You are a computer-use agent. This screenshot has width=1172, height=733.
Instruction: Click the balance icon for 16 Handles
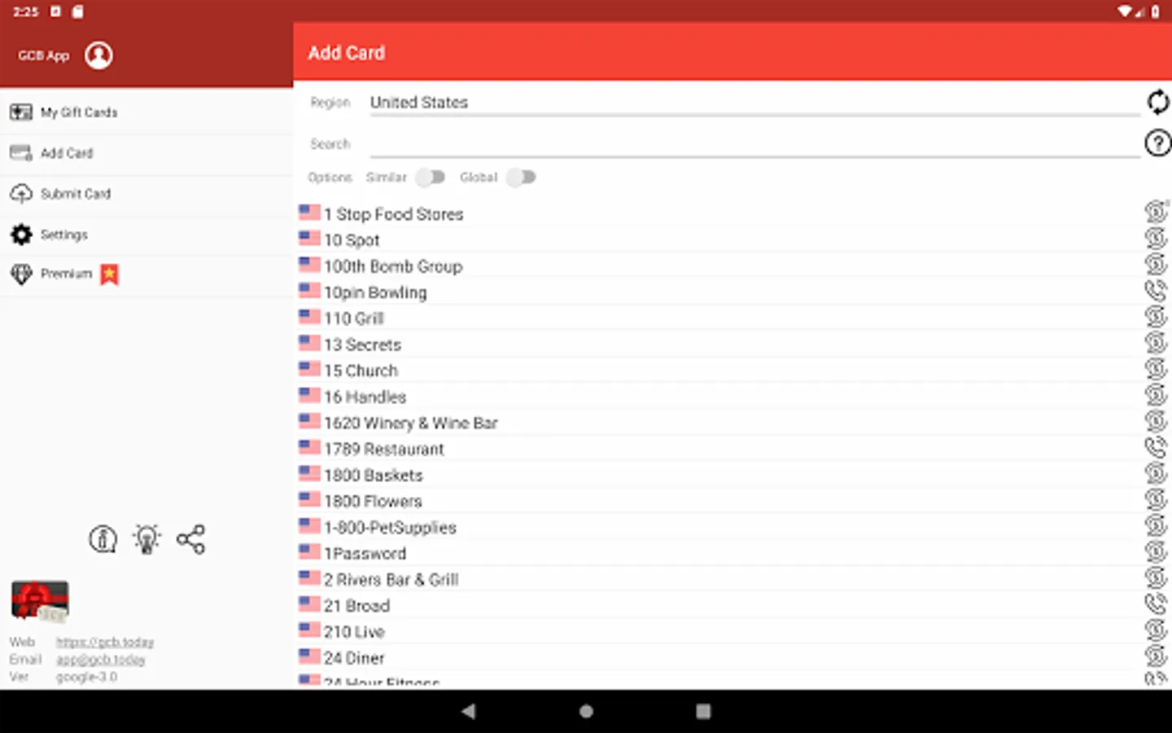[1156, 394]
